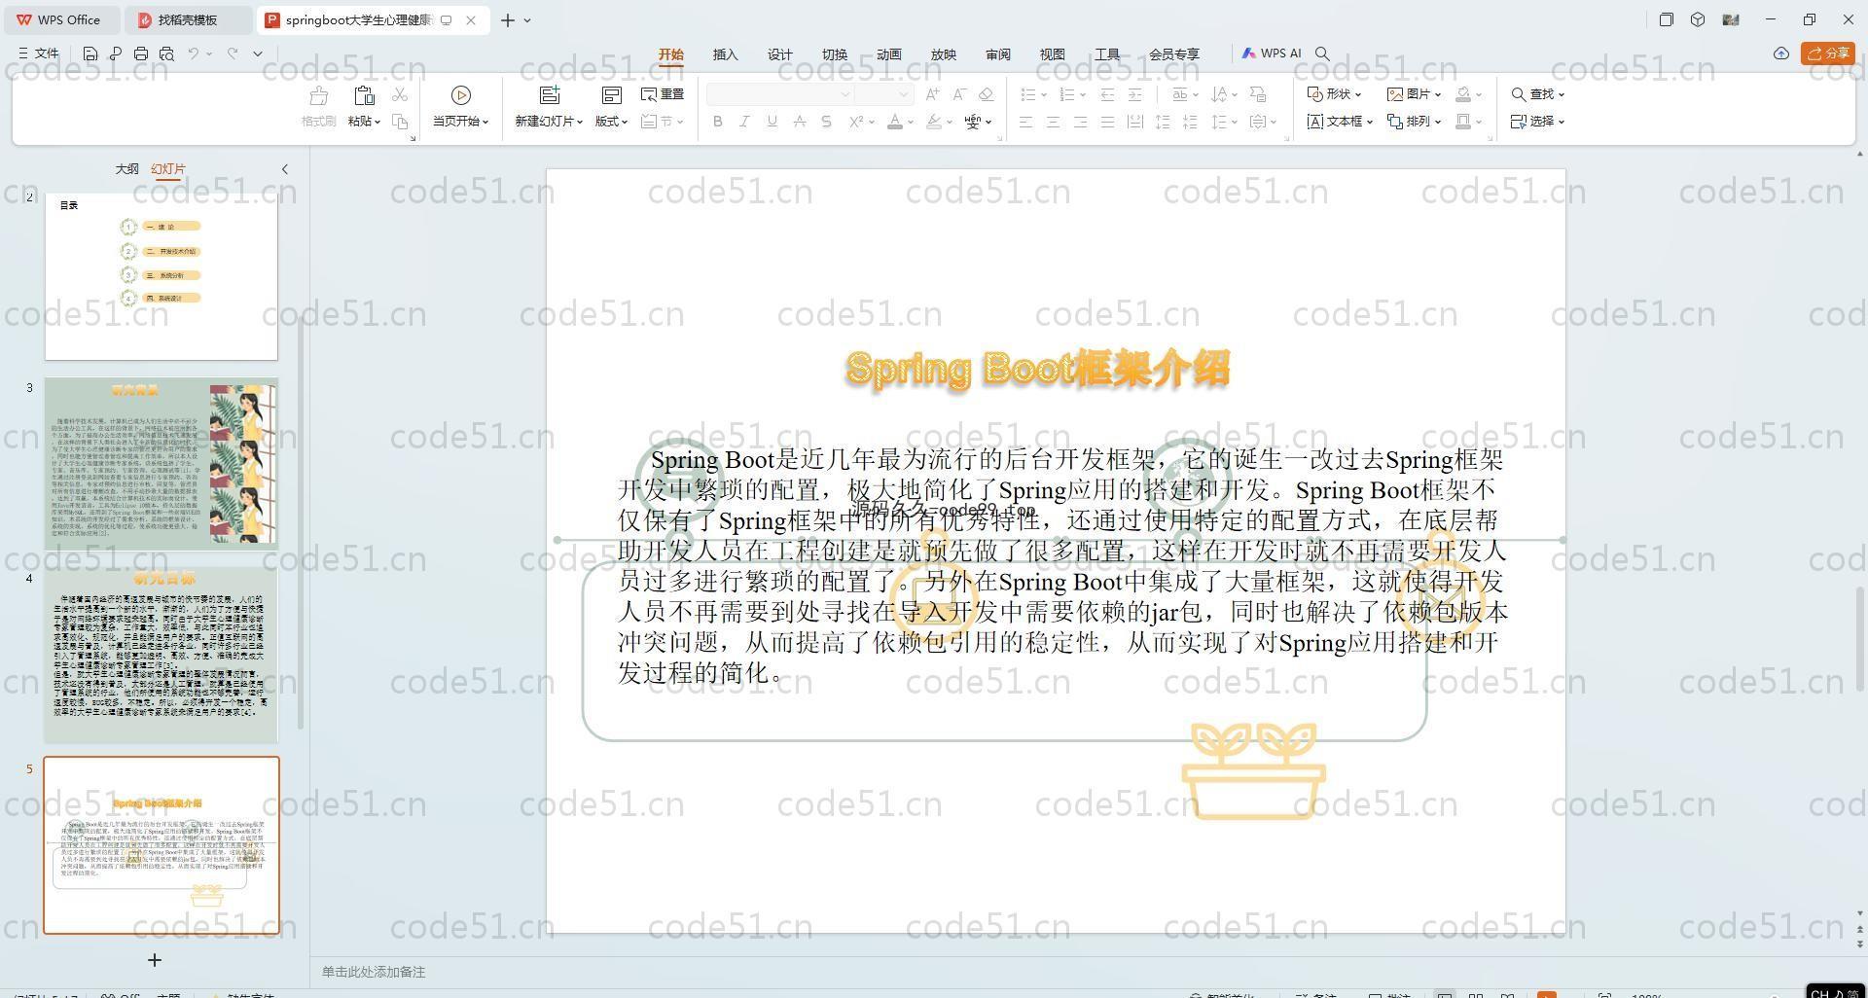This screenshot has width=1868, height=998.
Task: Click the cloud sync icon near Share
Action: pos(1781,53)
